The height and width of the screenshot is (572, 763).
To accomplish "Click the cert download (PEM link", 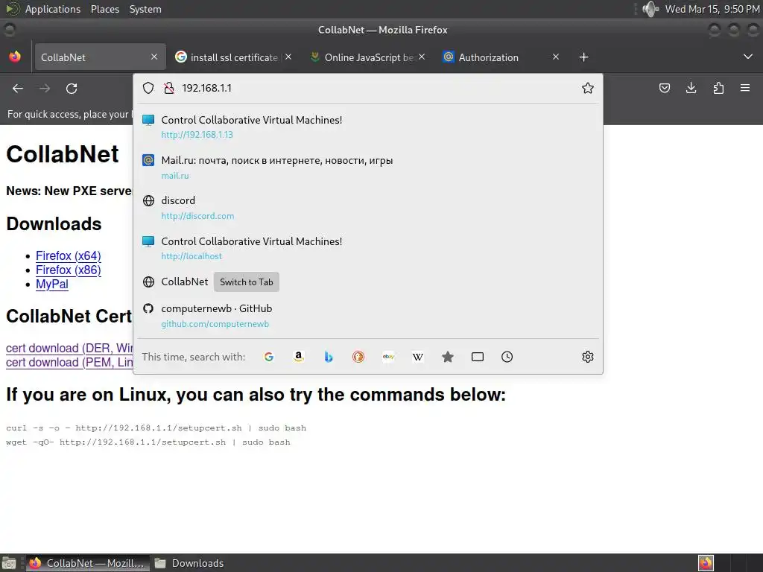I will point(69,363).
